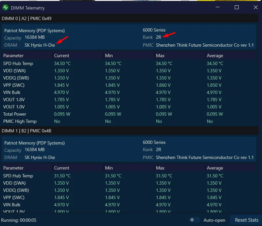Close the DIMM Telemetry window
The image size is (262, 226).
(x=256, y=7)
